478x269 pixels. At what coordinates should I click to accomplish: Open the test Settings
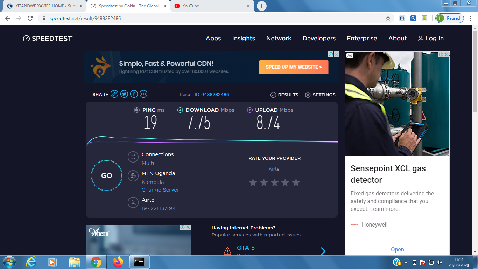(320, 95)
